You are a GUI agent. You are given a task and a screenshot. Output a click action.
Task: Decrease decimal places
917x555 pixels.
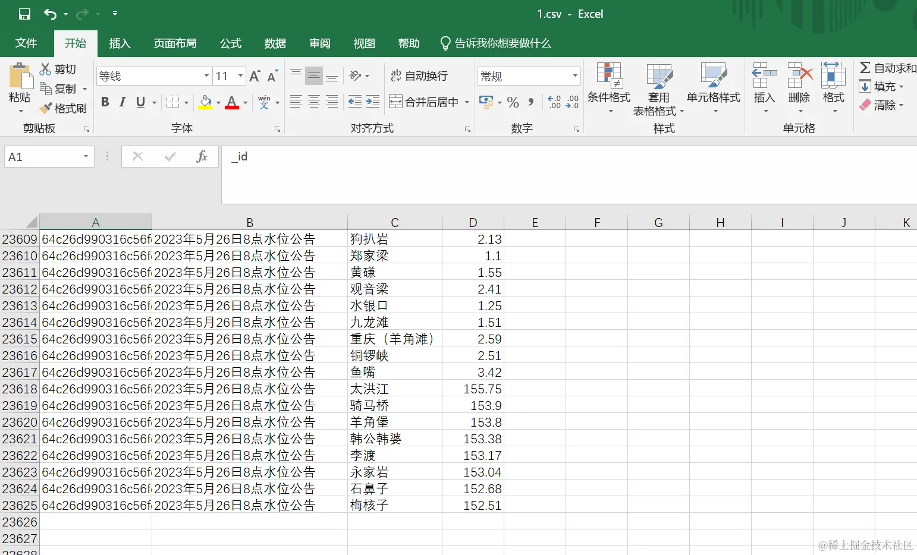(x=572, y=102)
